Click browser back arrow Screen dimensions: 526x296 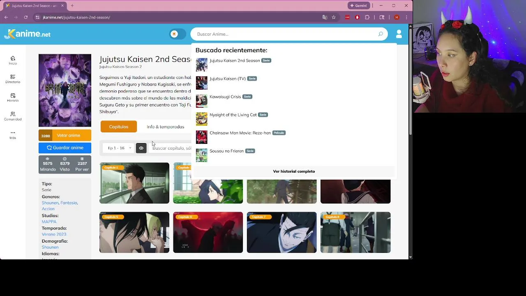coord(6,17)
